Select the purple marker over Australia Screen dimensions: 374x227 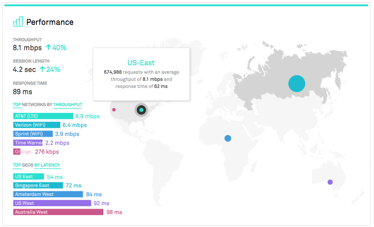pyautogui.click(x=330, y=182)
